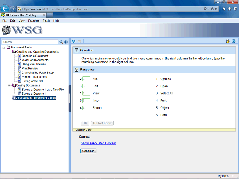Select Changing the Page Setup tree item

tap(38, 73)
